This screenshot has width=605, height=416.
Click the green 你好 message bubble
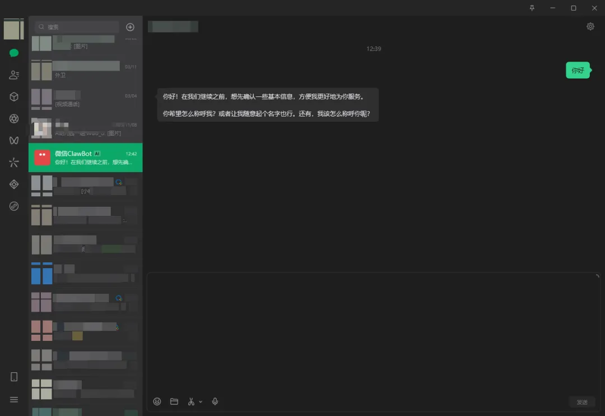pos(578,70)
